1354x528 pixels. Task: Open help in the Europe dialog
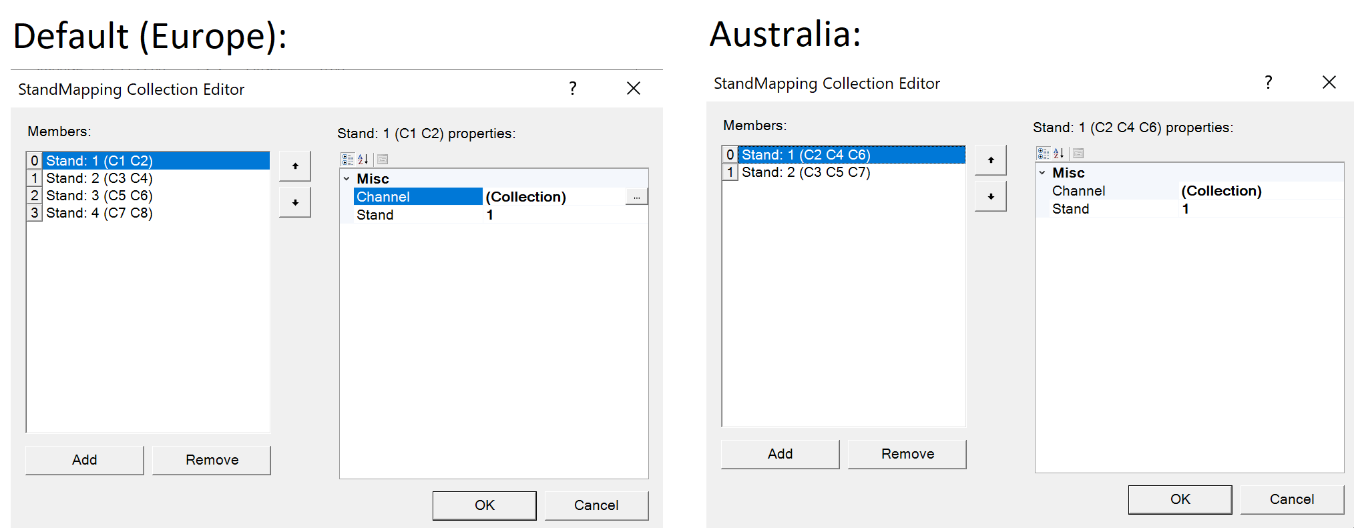[573, 88]
